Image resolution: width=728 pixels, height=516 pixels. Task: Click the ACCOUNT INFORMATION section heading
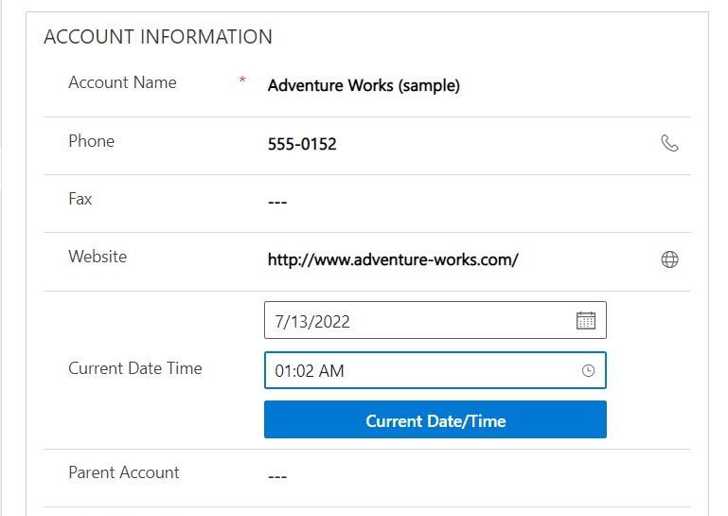point(158,37)
